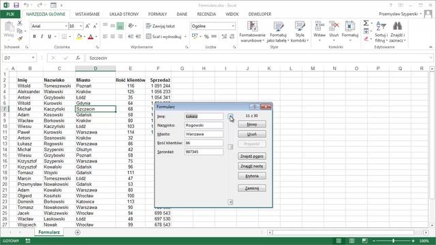This screenshot has height=245, width=436.
Task: Expand the Czcionka group dialog launcher
Action: tap(97, 47)
